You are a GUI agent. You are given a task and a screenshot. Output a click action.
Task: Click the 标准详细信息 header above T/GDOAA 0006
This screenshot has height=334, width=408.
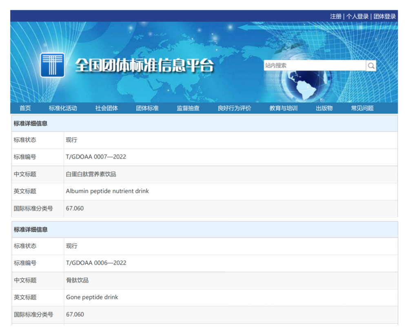[31, 230]
